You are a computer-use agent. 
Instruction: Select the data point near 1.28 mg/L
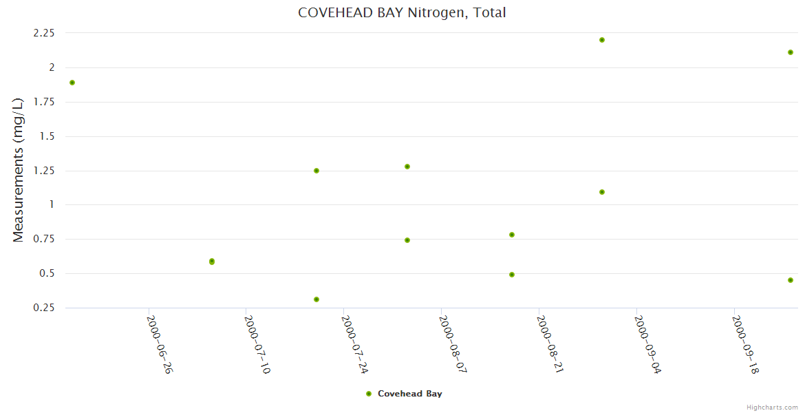click(x=407, y=167)
